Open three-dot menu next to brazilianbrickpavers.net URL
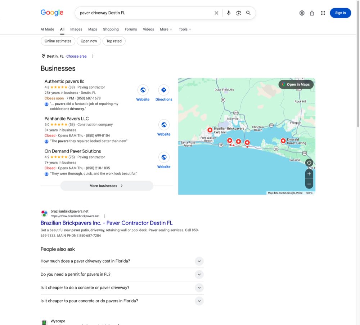 tap(105, 216)
